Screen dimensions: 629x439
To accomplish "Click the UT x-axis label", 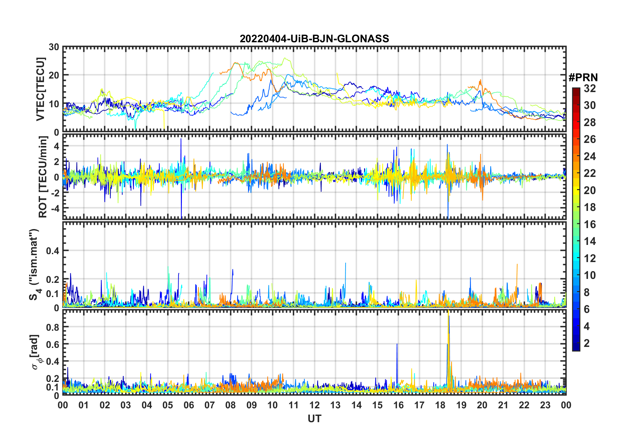I will tap(314, 419).
